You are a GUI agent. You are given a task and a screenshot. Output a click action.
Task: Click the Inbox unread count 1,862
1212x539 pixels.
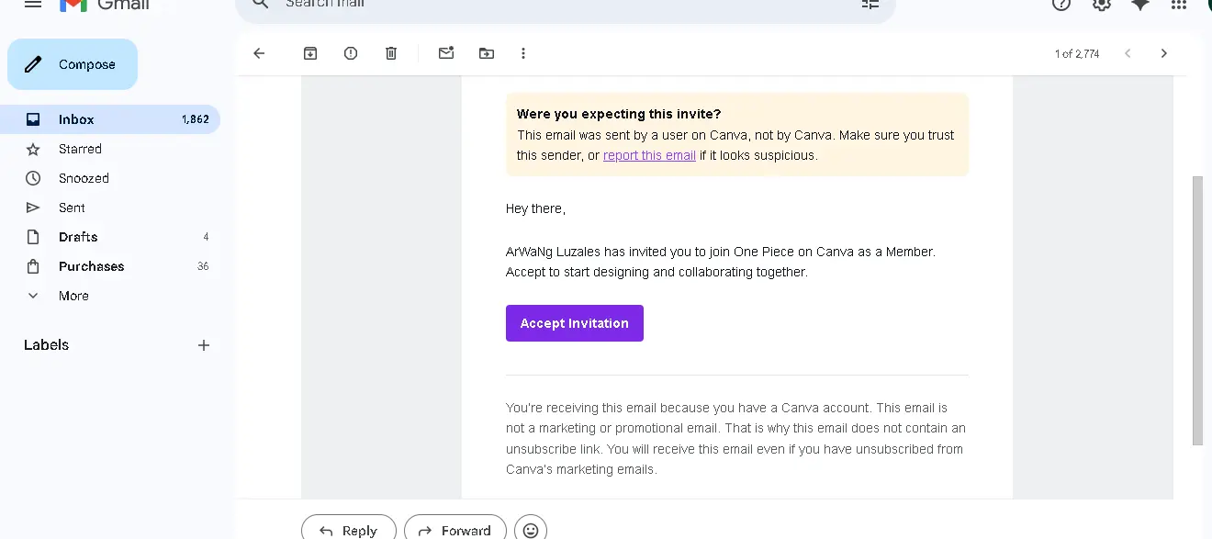pos(196,119)
